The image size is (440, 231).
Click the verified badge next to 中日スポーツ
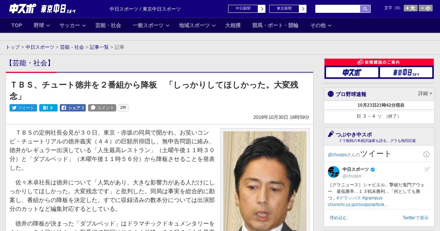373,169
